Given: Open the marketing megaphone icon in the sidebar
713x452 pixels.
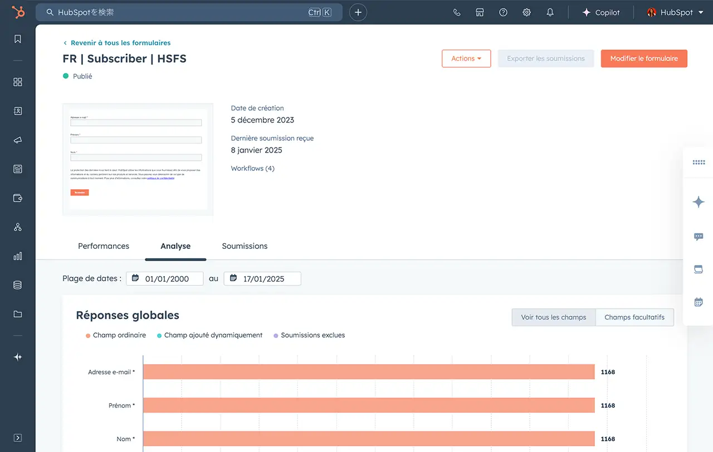Looking at the screenshot, I should (x=18, y=140).
